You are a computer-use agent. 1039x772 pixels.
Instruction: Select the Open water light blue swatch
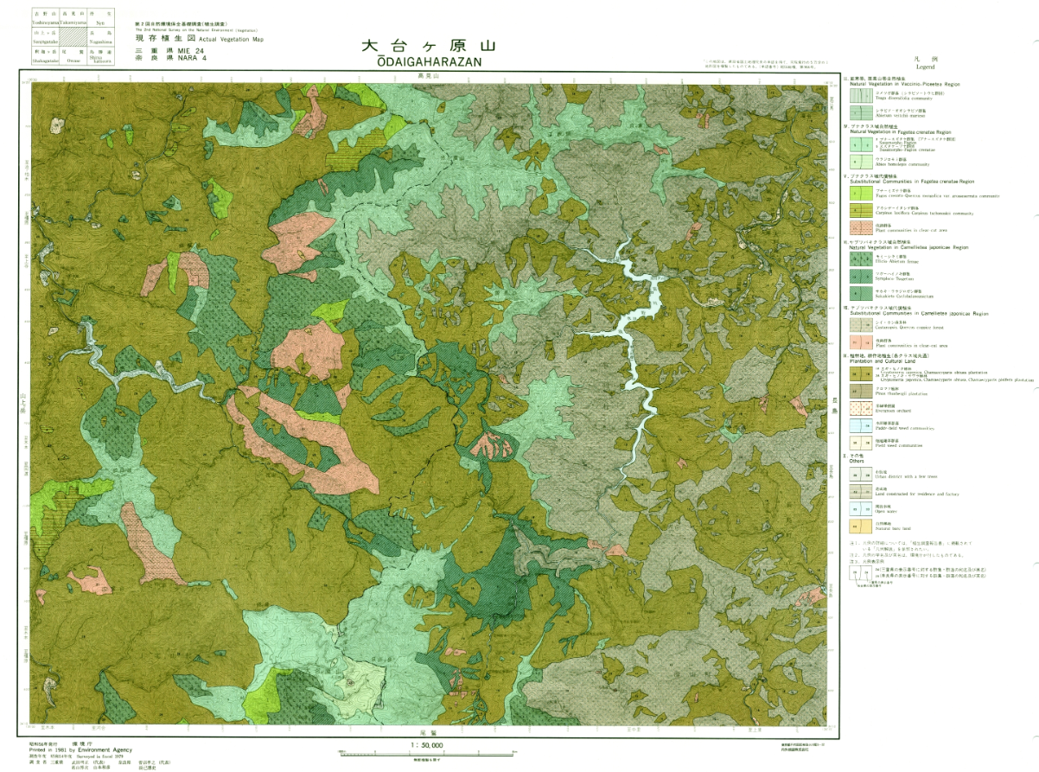(859, 507)
